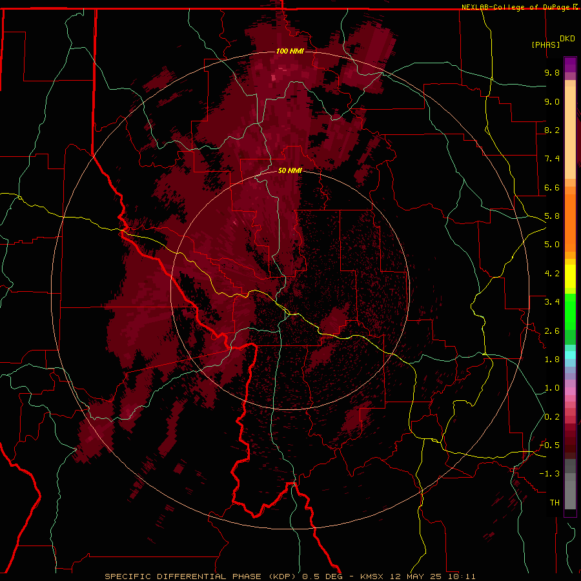The width and height of the screenshot is (581, 581).
Task: Click the 5.0 value on the color scale
Action: point(552,245)
